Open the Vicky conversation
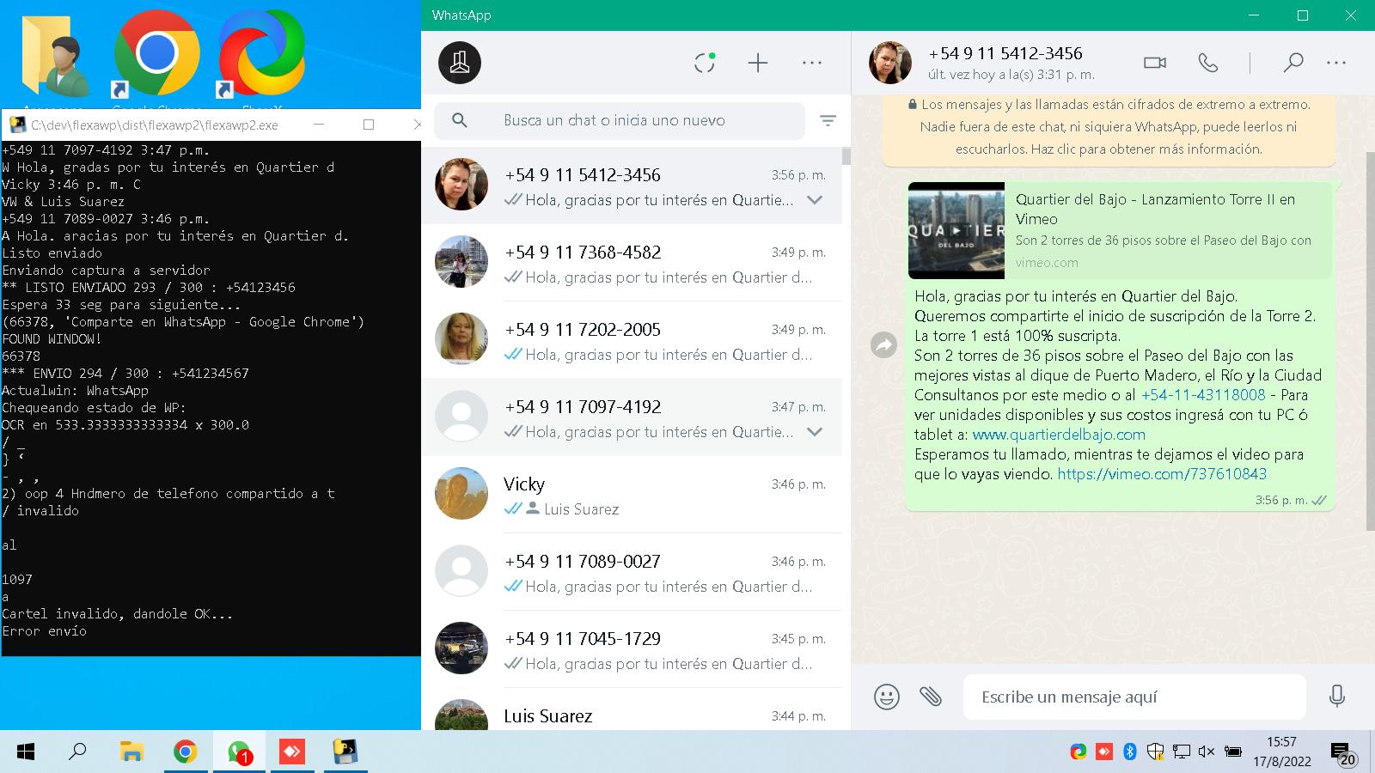1375x773 pixels. coord(632,495)
